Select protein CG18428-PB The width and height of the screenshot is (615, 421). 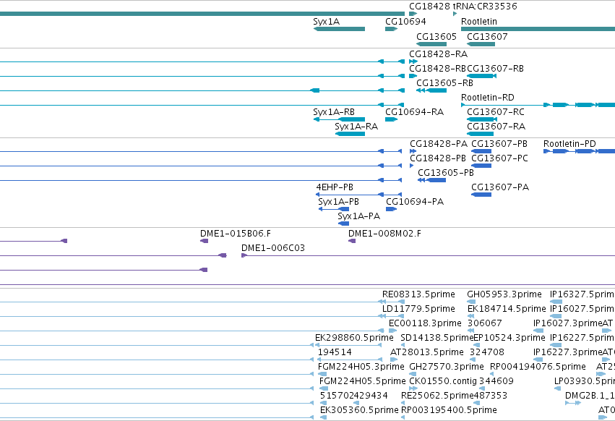coord(438,158)
